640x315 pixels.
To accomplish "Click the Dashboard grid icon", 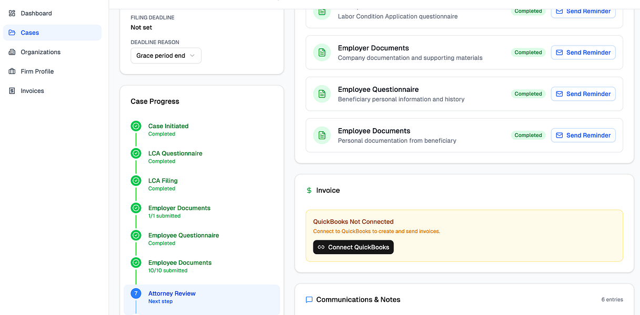I will (12, 13).
